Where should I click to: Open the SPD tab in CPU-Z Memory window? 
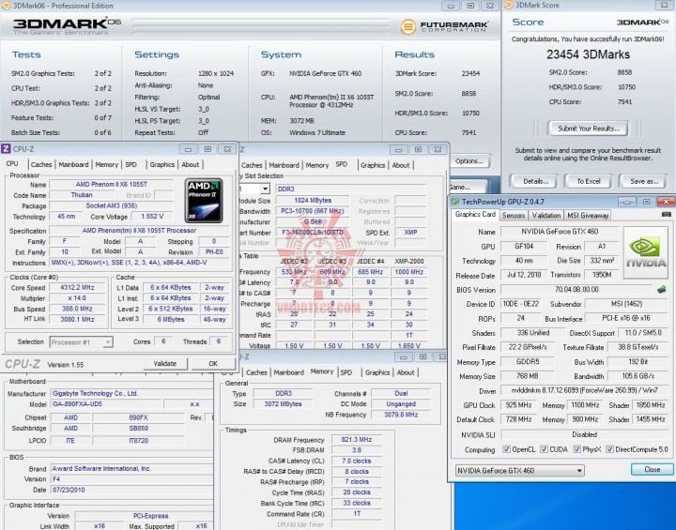pos(346,372)
